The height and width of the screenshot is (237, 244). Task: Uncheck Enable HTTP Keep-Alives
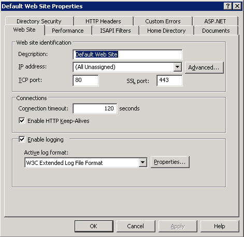(x=22, y=120)
